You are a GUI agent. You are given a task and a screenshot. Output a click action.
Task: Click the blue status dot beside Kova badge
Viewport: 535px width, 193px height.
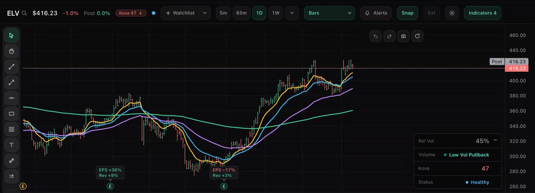(153, 13)
